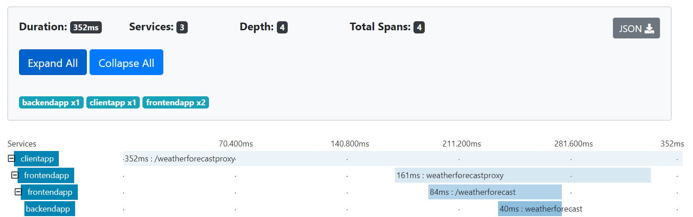
Task: Open the 161ms weatherforecastproxy span bar
Action: (523, 175)
